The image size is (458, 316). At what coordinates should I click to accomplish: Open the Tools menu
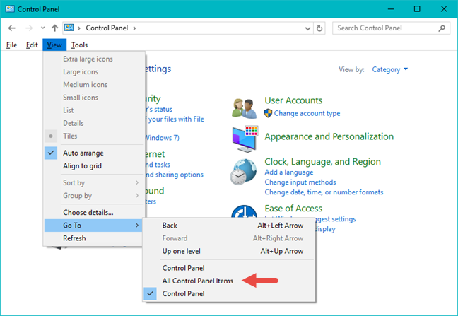(x=79, y=45)
